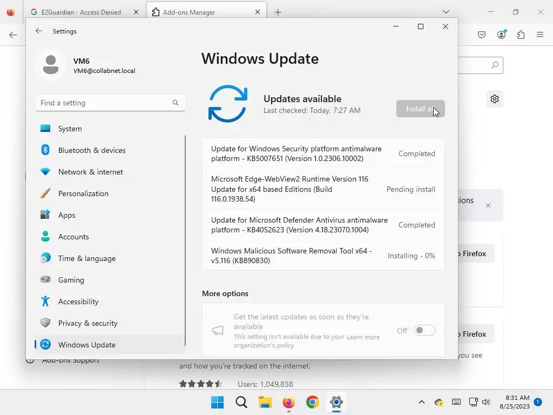Viewport: 553px width, 415px height.
Task: Click Defender Antivirus KB4052623 update entry
Action: [323, 225]
